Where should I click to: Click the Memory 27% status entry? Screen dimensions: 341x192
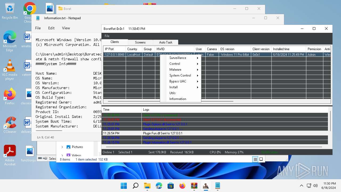[234, 152]
